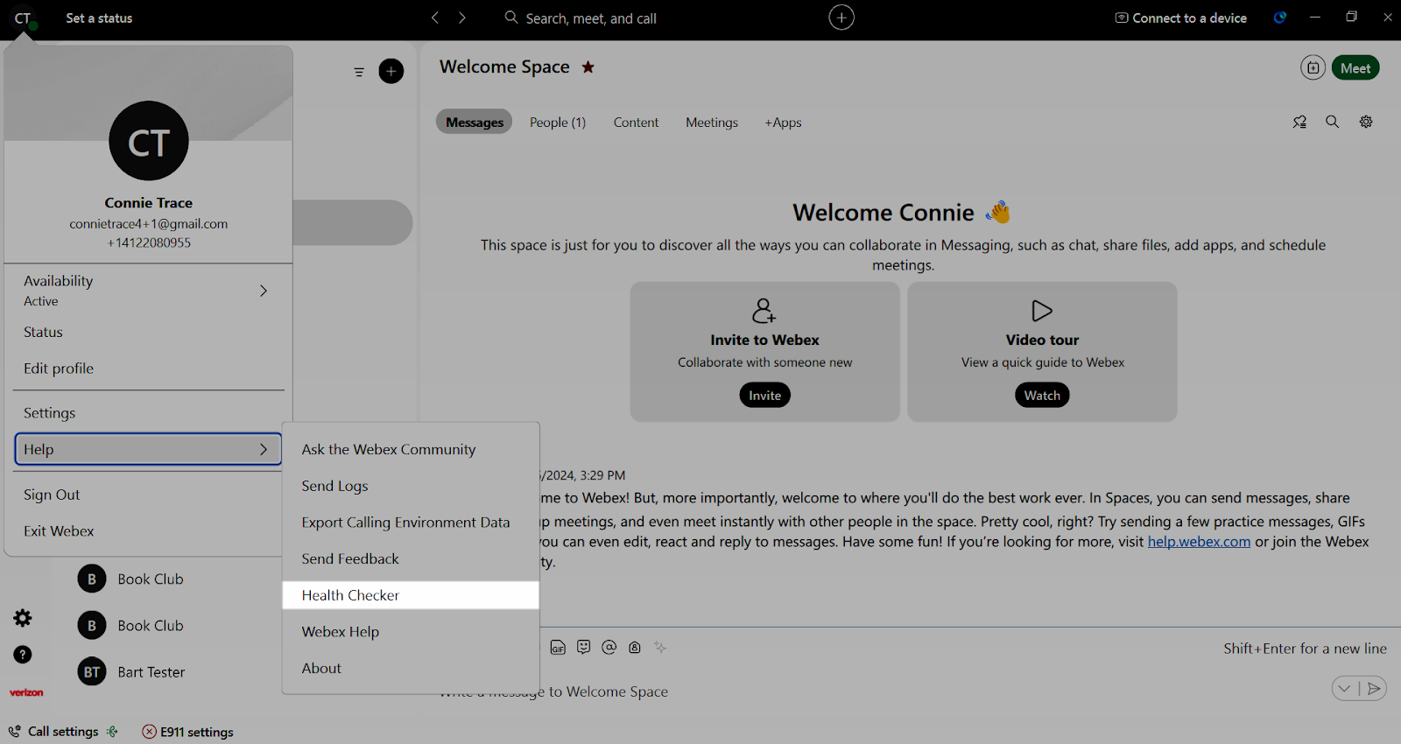Expand the Help submenu chevron
This screenshot has width=1401, height=744.
(264, 449)
